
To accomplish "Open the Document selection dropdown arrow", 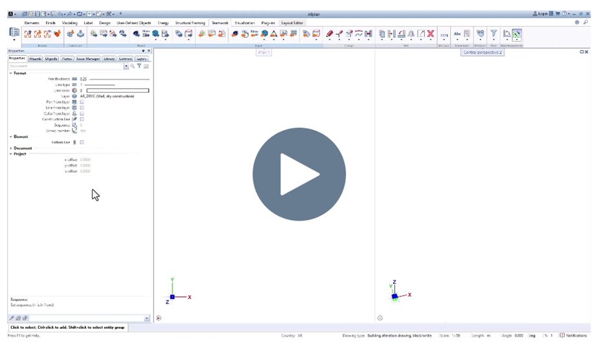I will (126, 66).
